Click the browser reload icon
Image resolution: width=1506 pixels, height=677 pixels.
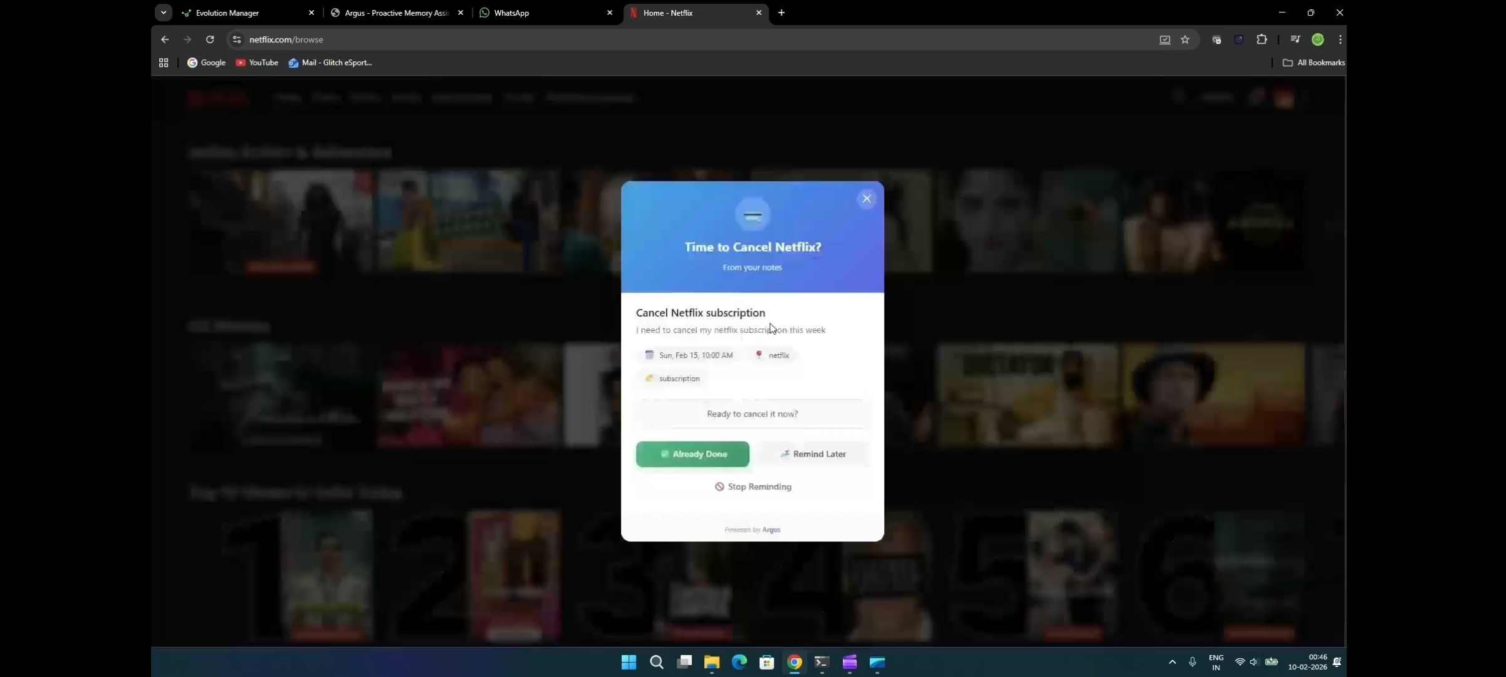point(210,39)
